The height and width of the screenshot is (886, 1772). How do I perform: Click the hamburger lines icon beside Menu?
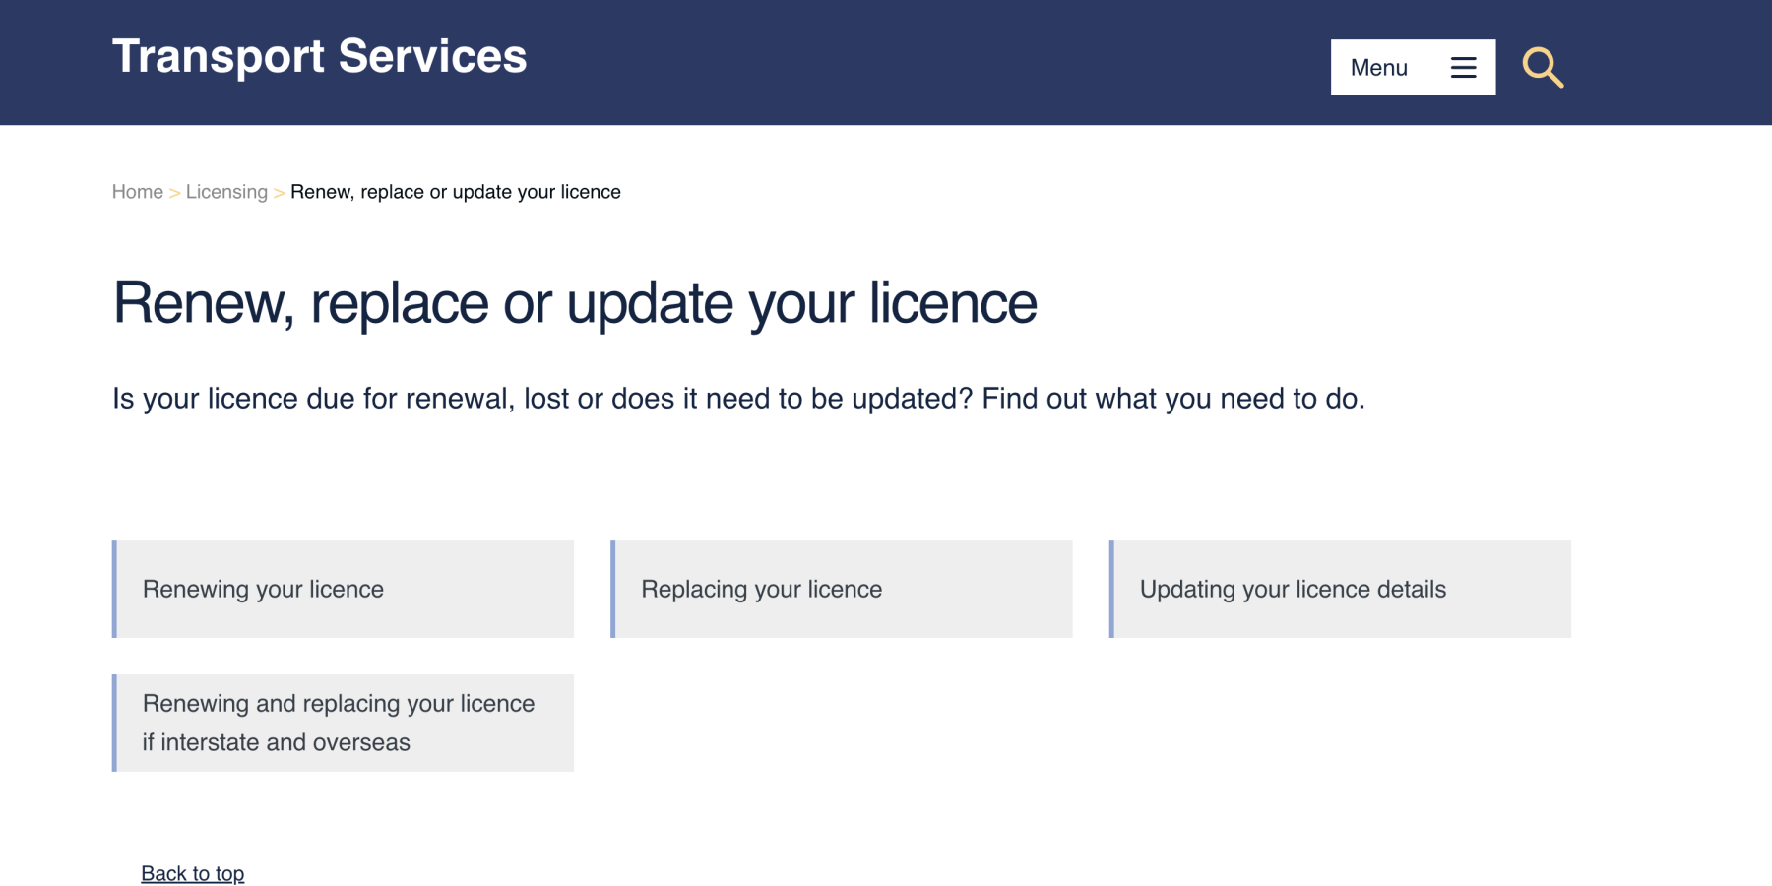click(x=1463, y=68)
